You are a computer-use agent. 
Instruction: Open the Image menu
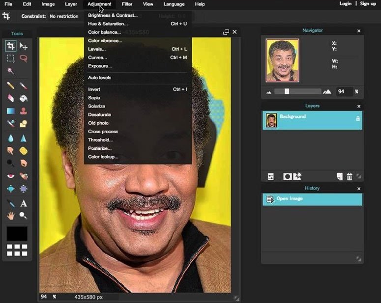[48, 4]
